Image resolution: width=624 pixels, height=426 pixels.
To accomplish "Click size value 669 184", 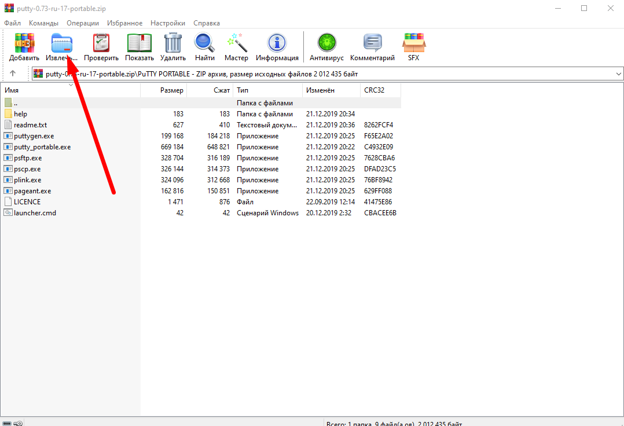I will (x=172, y=147).
